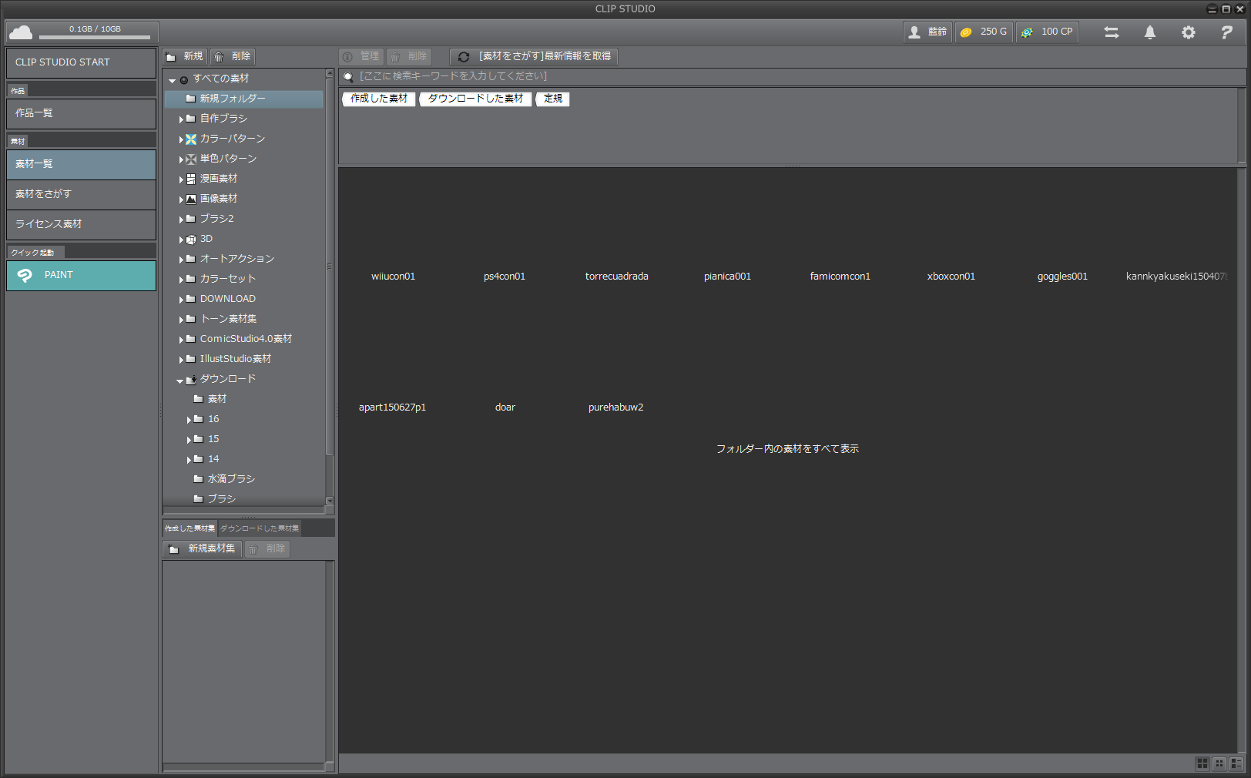Collapse the ダウンロード folder tree
The image size is (1251, 778).
(x=179, y=381)
